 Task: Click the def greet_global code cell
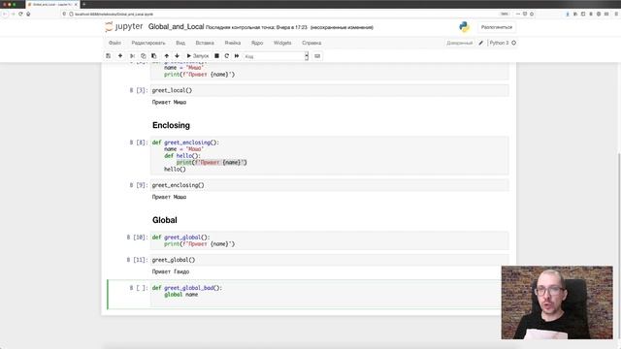point(330,240)
